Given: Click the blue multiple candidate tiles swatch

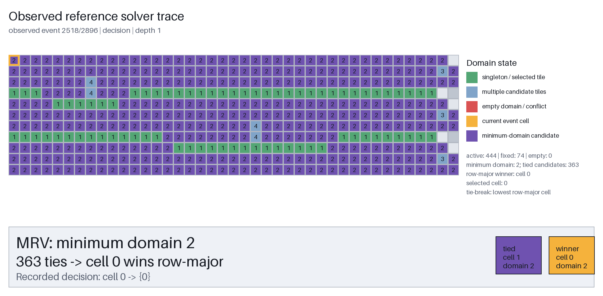Looking at the screenshot, I should (x=472, y=92).
